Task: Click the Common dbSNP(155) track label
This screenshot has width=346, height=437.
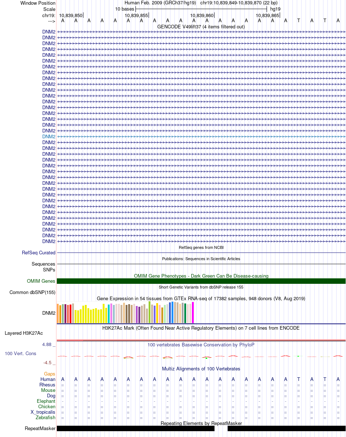Action: click(x=32, y=292)
